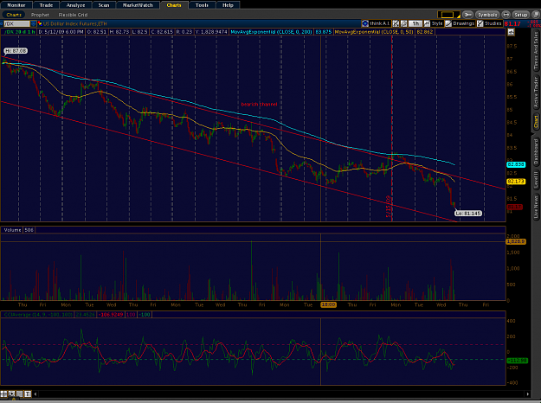
Task: Click the pointer tool icon at bottom
Action: click(12, 393)
